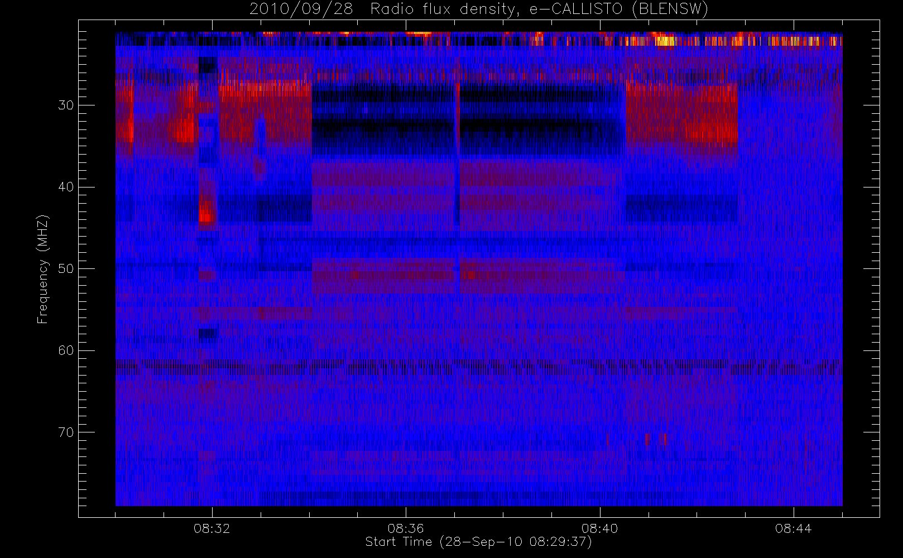Screen dimensions: 903x558
Task: Click the 'Start Time (28-Sep-10 08:29:37)' label
Action: (478, 542)
